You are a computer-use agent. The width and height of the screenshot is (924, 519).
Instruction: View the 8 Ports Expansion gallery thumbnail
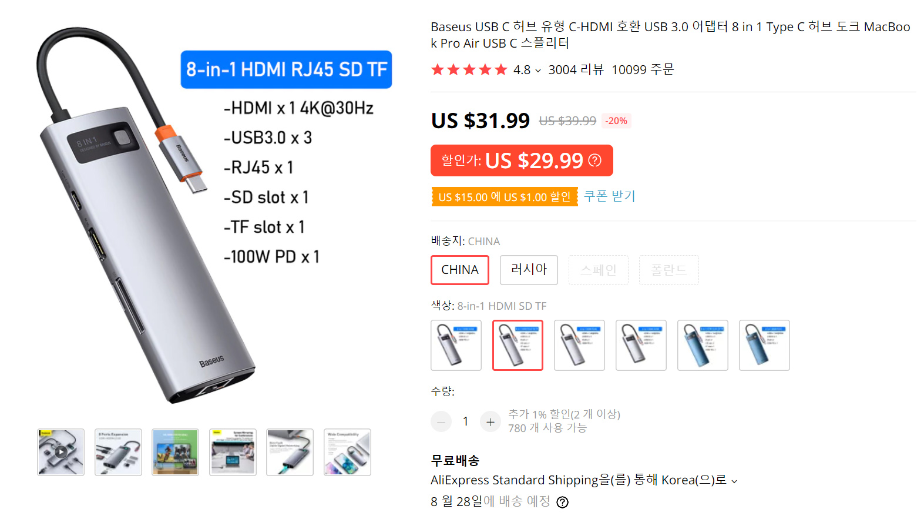(118, 452)
